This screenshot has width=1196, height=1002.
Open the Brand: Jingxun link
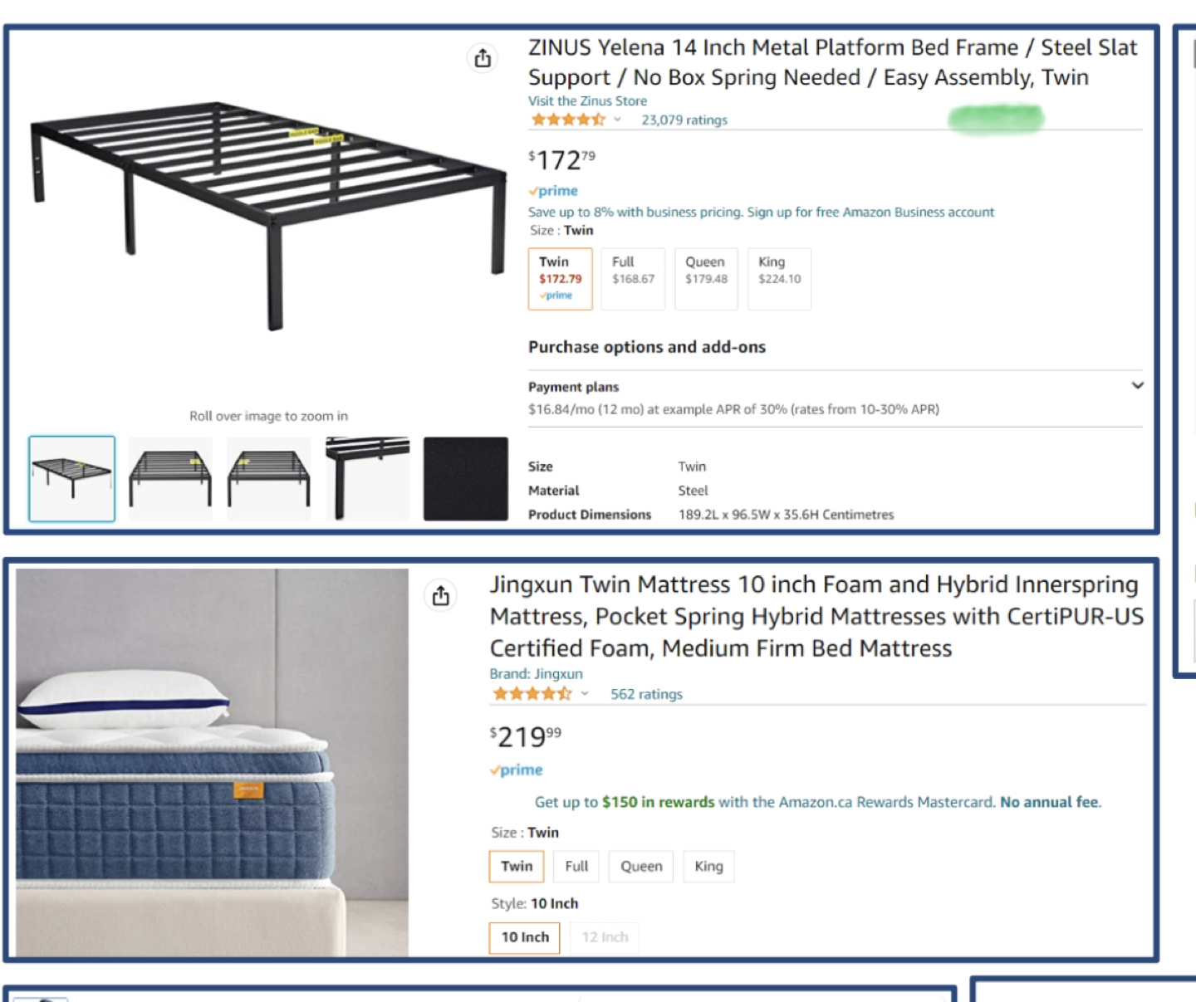(536, 674)
